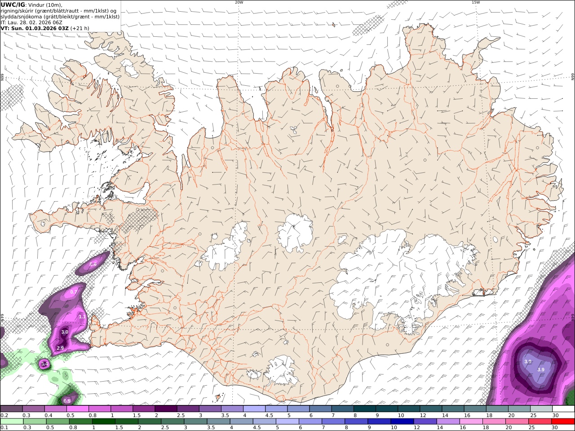Click the 'VT: Sun. 01.03.2026 03Z' valid time
This screenshot has width=575, height=431.
(35, 28)
